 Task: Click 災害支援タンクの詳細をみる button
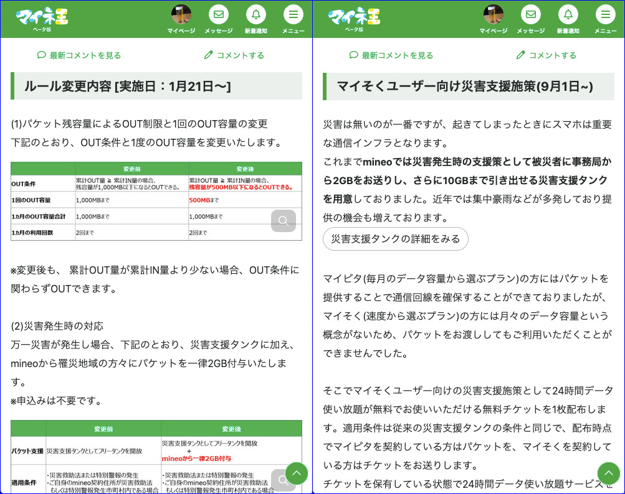coord(396,239)
